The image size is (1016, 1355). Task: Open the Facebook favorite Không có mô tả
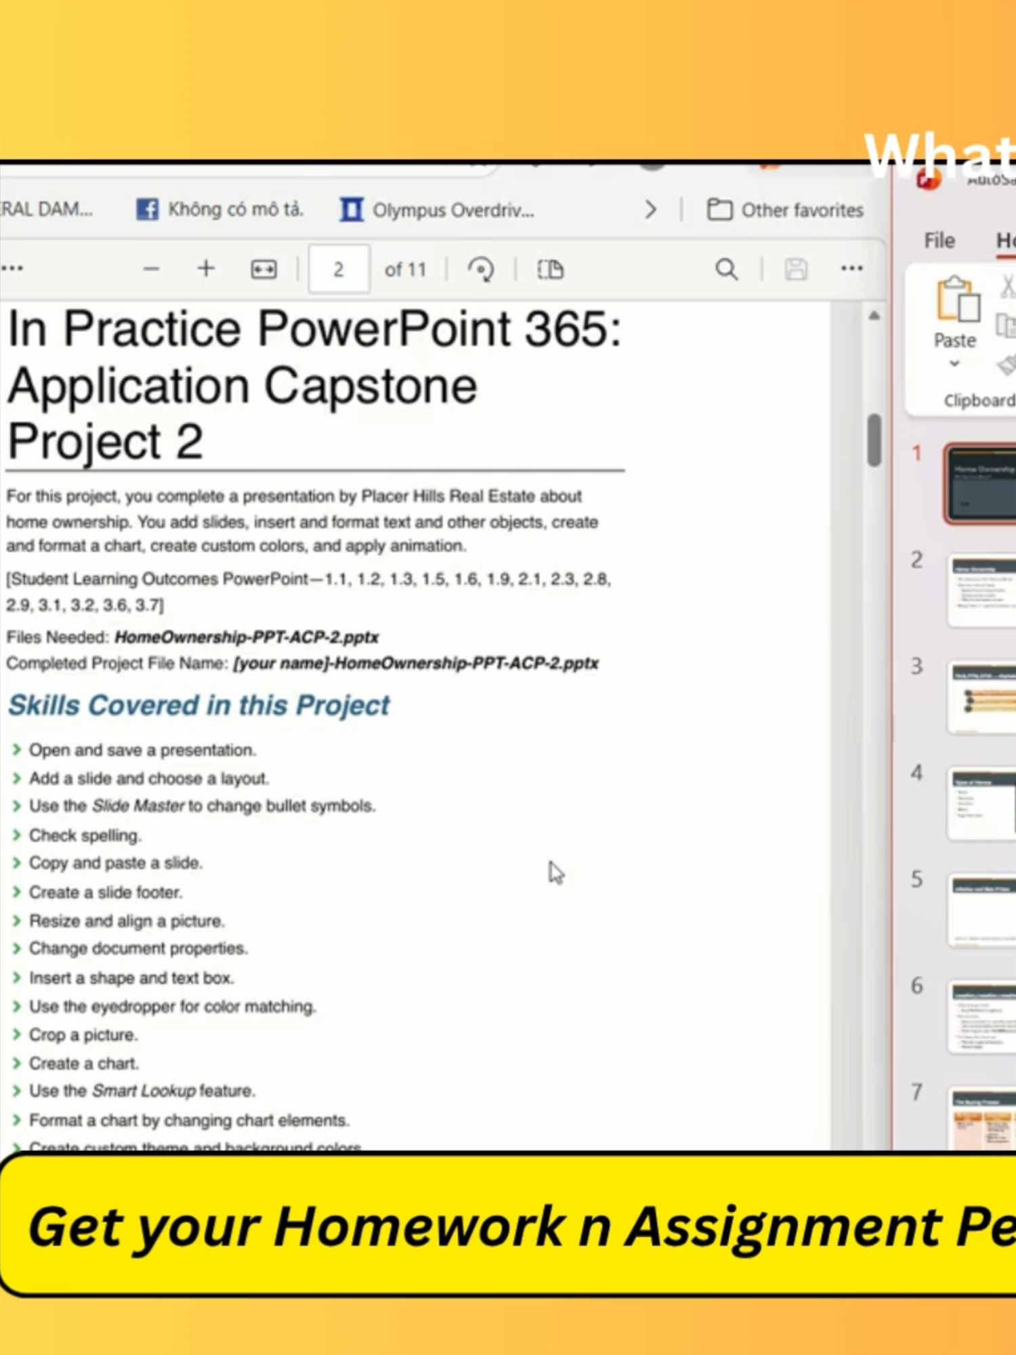tap(219, 209)
